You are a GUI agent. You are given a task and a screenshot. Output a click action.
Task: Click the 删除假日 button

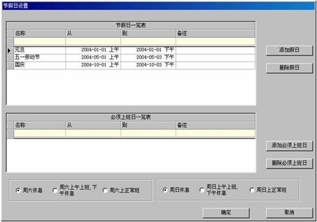point(289,68)
